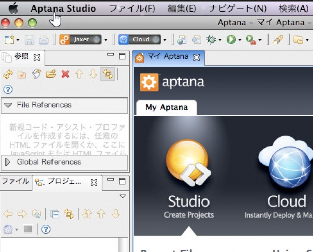This screenshot has width=313, height=252.
Task: Click the move down arrow in 参照 panel
Action: [x=93, y=74]
